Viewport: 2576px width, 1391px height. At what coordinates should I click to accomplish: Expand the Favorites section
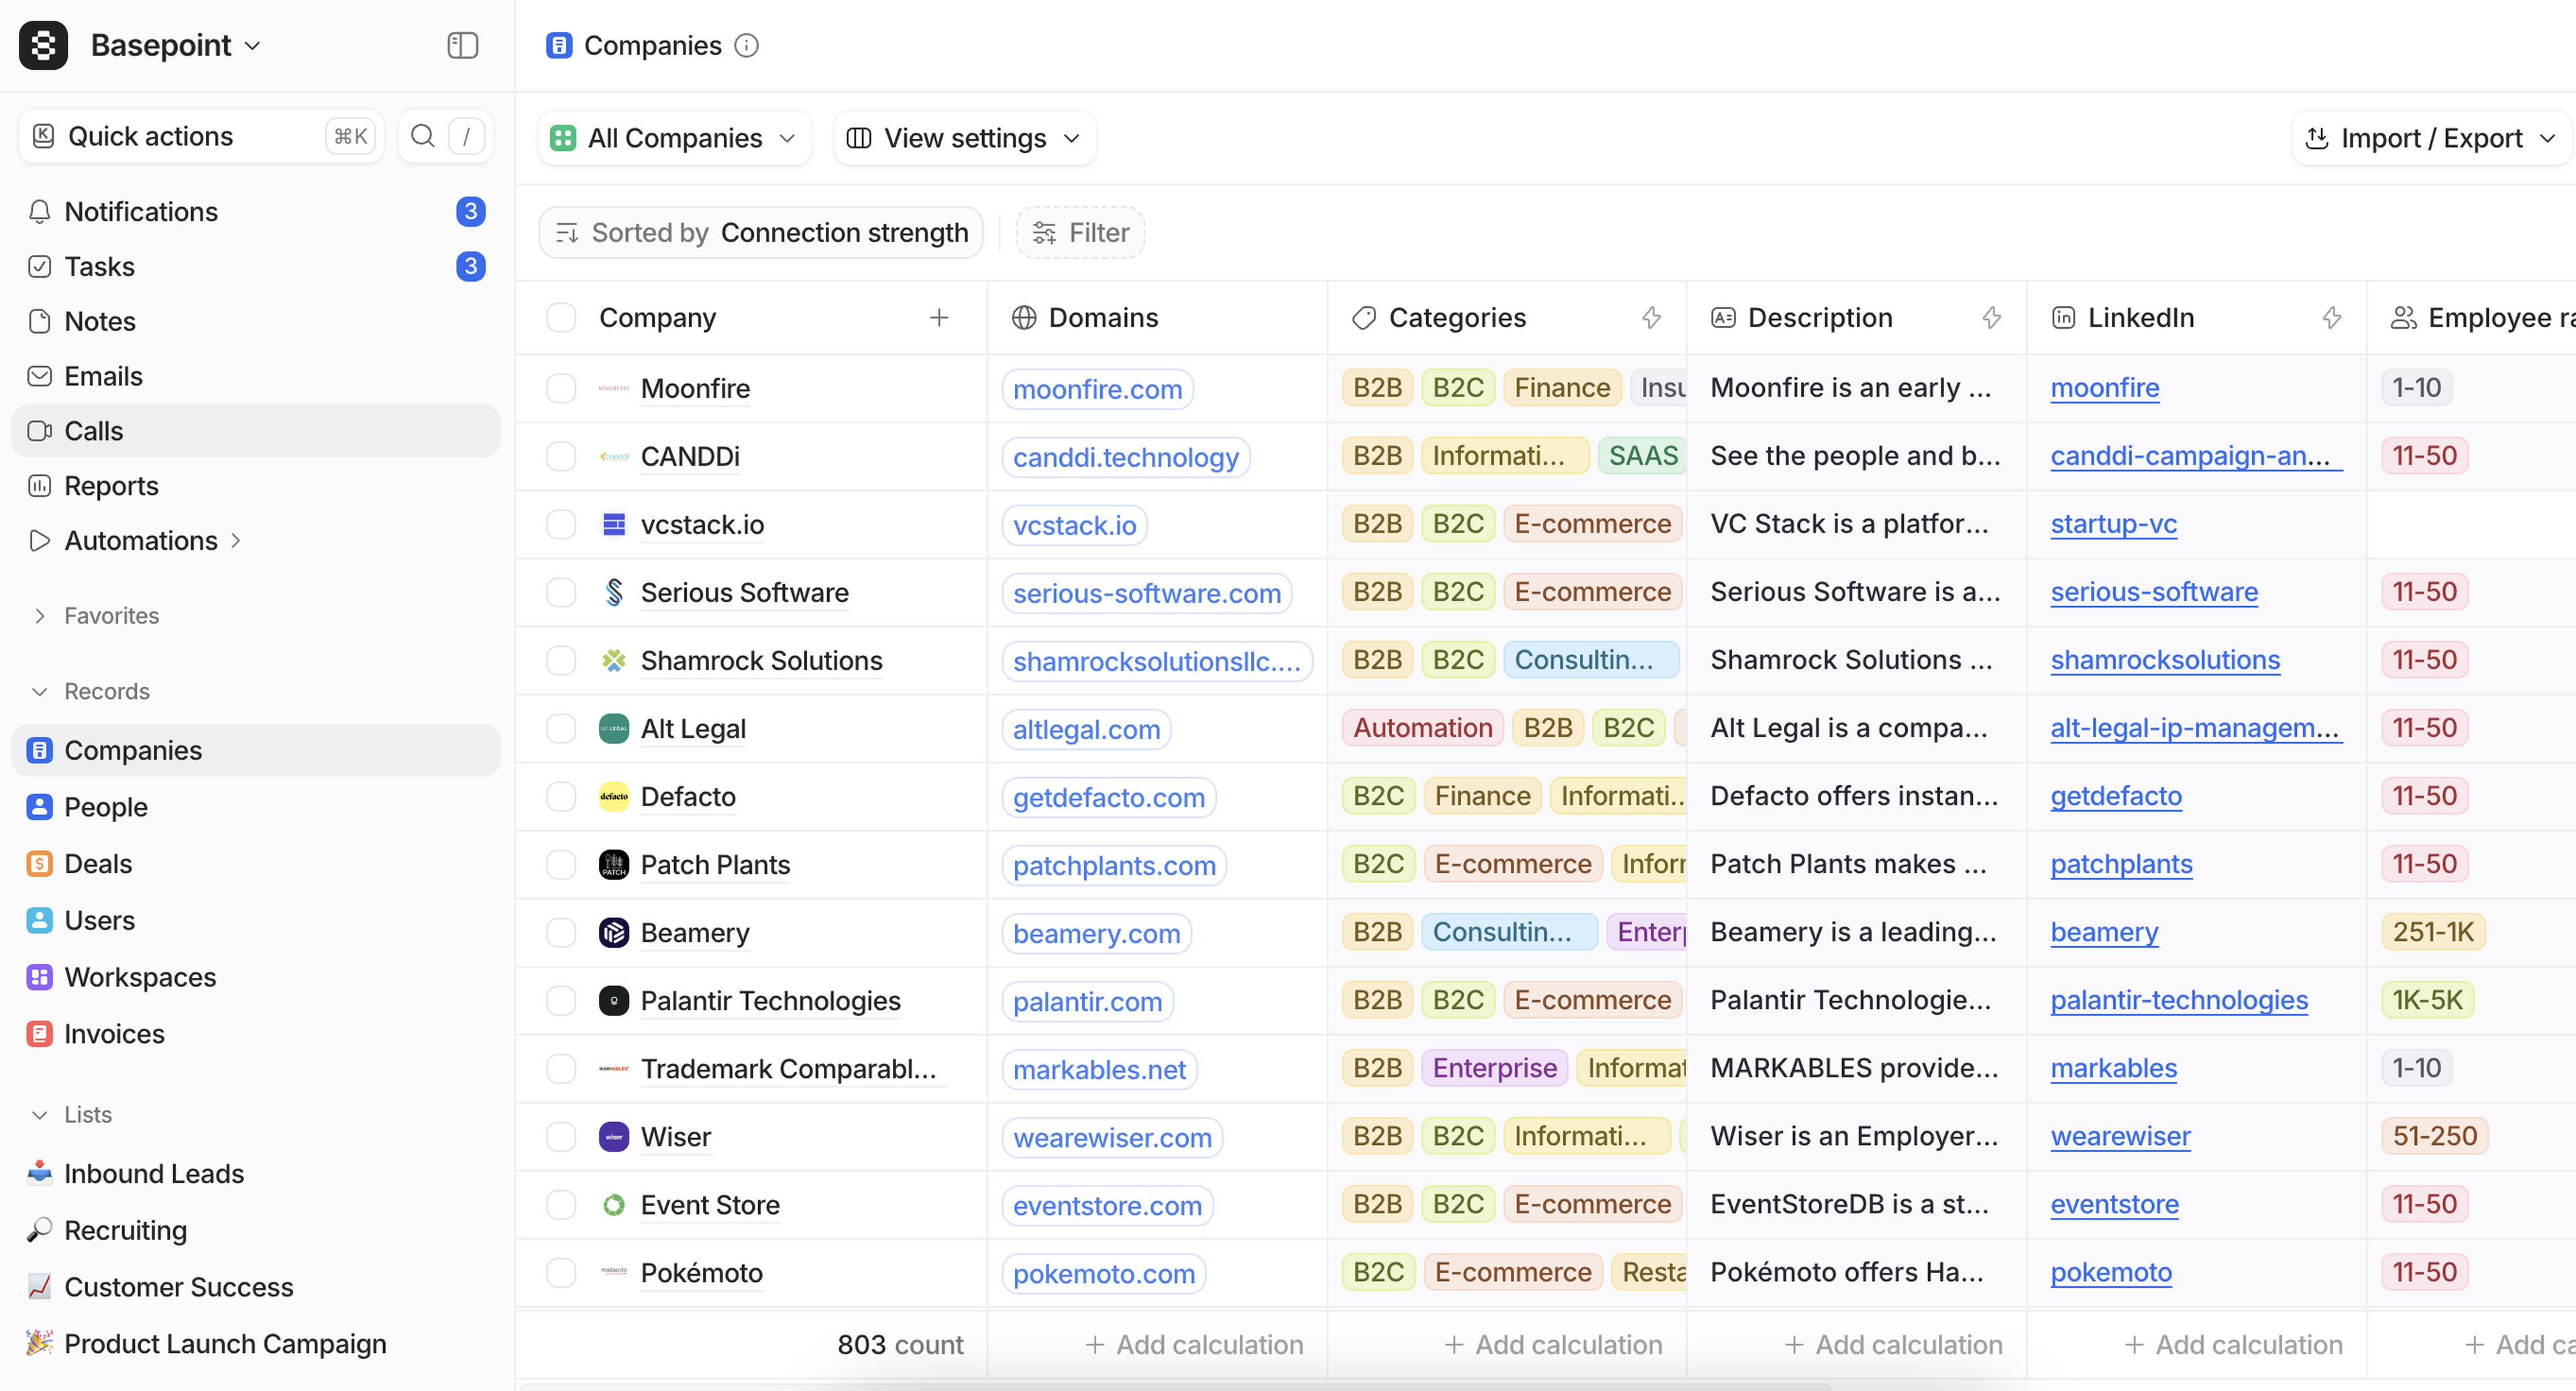tap(40, 616)
